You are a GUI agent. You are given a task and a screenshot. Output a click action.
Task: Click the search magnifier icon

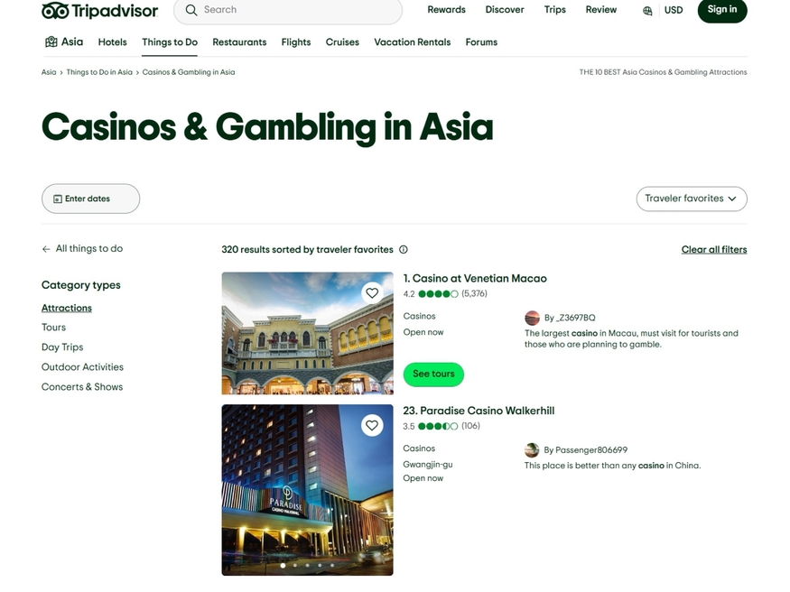click(191, 10)
